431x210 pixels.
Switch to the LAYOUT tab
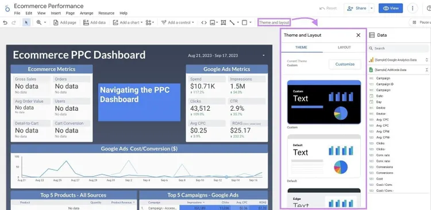pyautogui.click(x=344, y=48)
